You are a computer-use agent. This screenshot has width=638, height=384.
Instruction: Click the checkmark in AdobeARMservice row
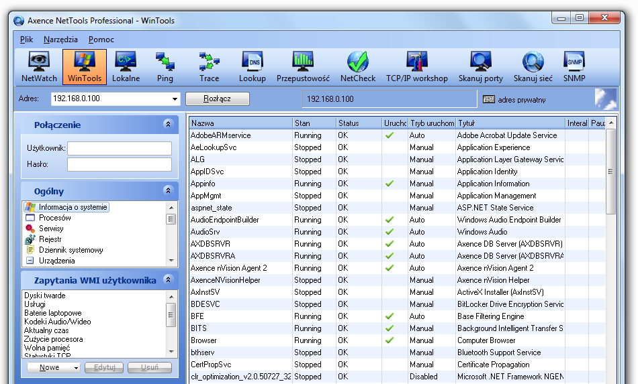coord(390,135)
